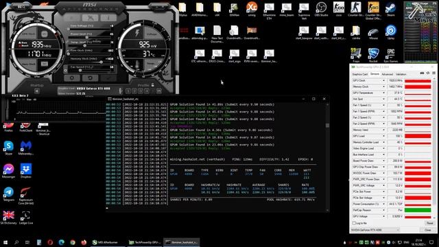439x247 pixels.
Task: Open GPU Clock sensor dropdown in GPU-Z
Action: click(383, 81)
